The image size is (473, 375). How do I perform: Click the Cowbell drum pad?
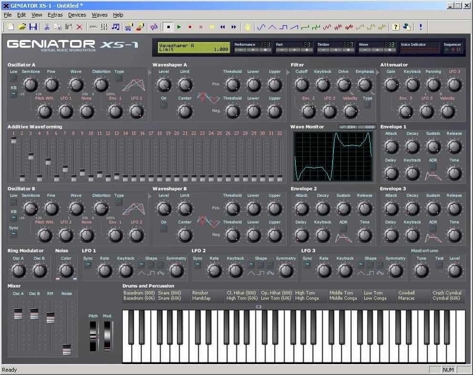tap(406, 293)
